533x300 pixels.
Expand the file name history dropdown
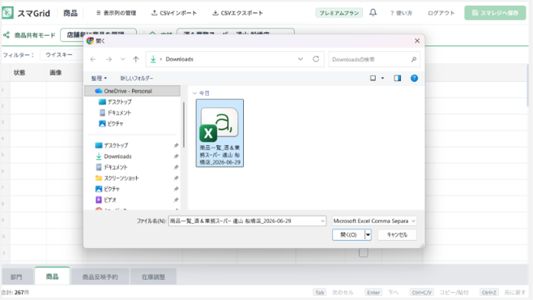click(x=322, y=221)
